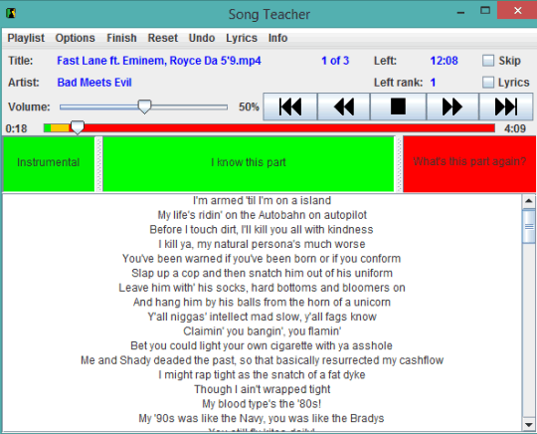This screenshot has height=434, width=537.
Task: Click the volume percentage '50%'
Action: coord(249,107)
